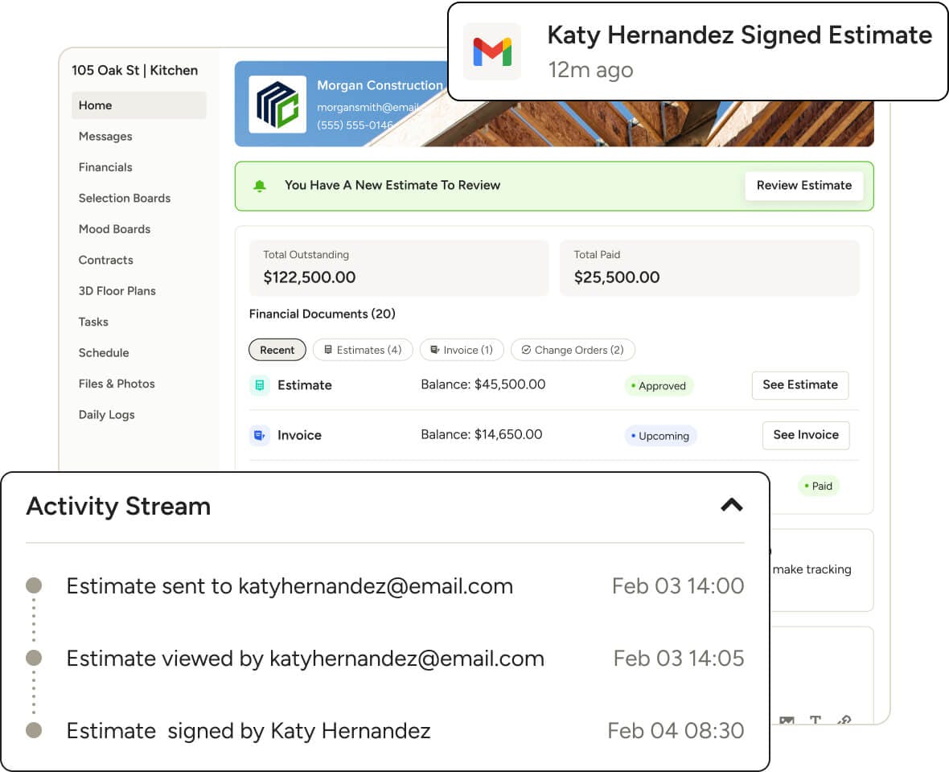Filter by Invoice (1)

[x=462, y=350]
